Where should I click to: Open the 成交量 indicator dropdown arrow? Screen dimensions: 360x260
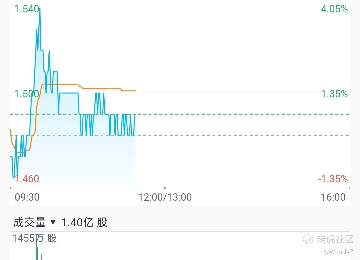[53, 222]
